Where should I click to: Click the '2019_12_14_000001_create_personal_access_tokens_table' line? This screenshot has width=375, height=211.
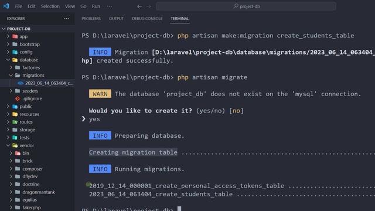click(x=186, y=186)
